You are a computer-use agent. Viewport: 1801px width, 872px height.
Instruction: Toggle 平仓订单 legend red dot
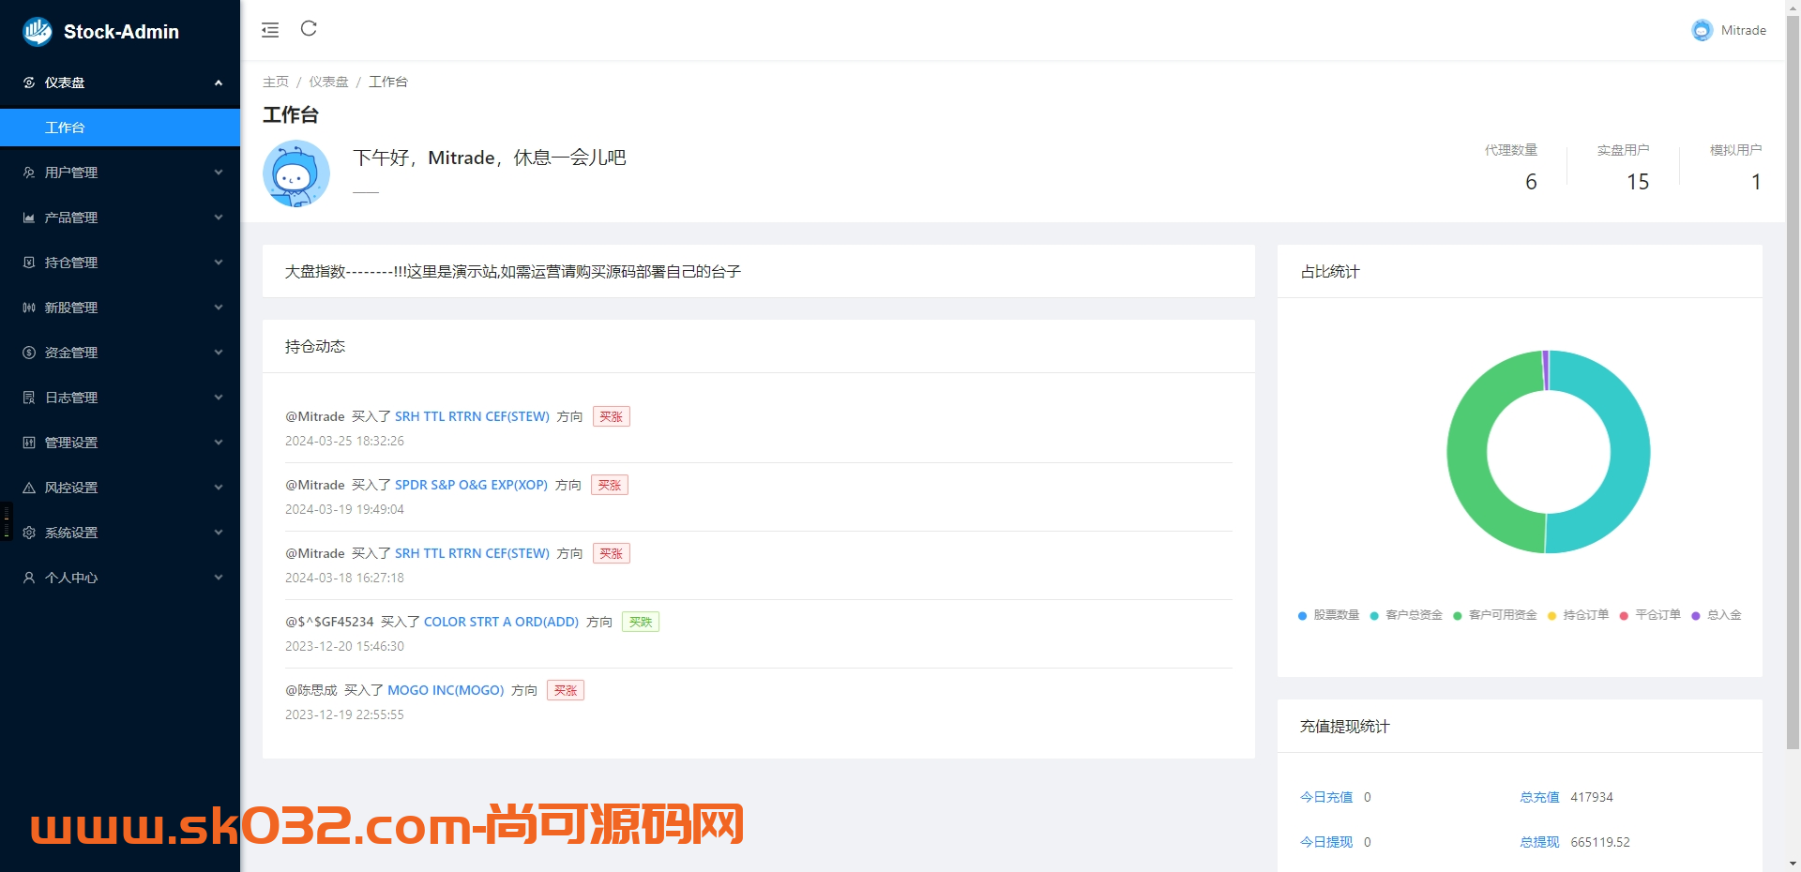pos(1624,616)
